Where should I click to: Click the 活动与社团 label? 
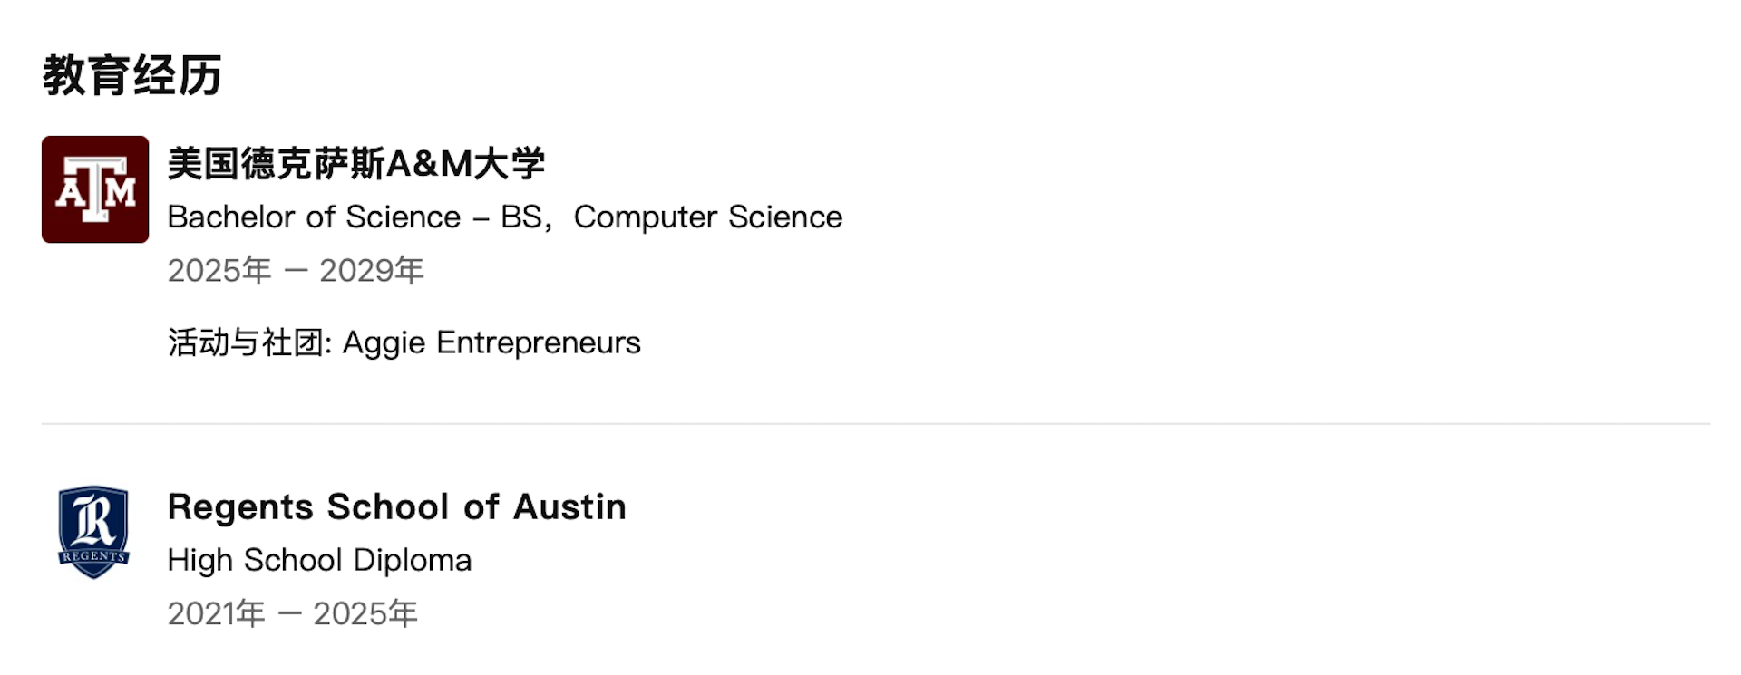pyautogui.click(x=248, y=342)
